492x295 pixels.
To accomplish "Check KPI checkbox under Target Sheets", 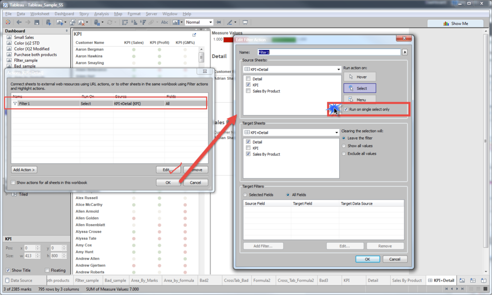I will [x=248, y=148].
